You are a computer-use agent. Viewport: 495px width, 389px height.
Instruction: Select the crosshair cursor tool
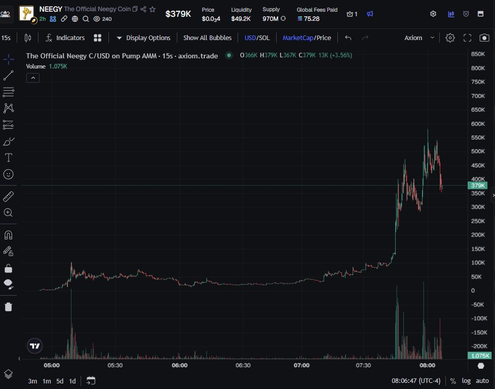[x=9, y=59]
